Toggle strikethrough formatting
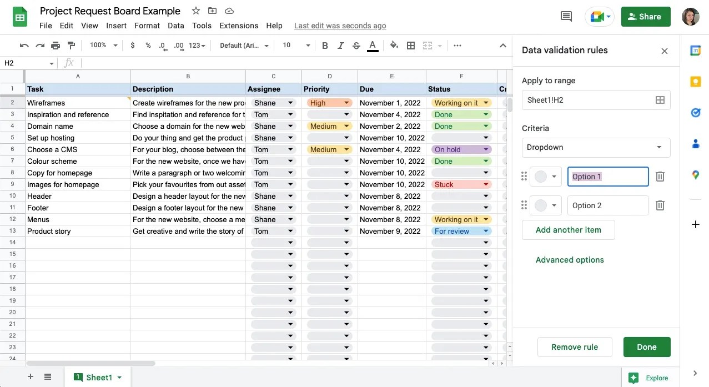709x387 pixels. pos(356,45)
